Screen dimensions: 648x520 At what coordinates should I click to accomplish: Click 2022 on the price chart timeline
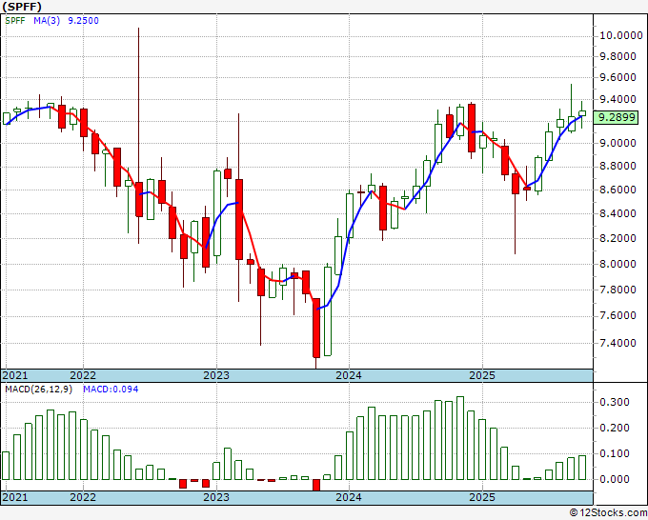[x=83, y=375]
